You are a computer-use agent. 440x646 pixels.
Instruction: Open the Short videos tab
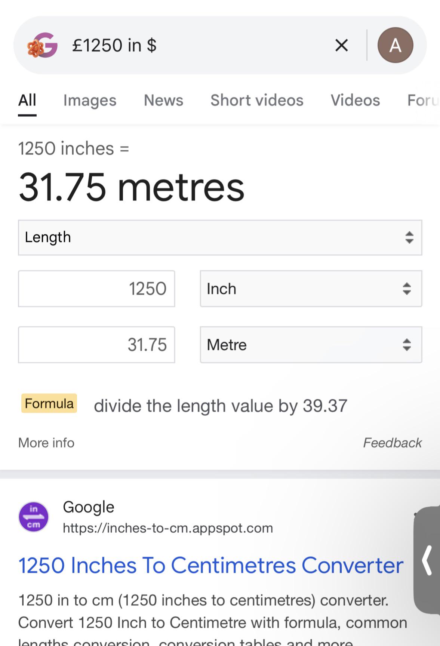coord(257,100)
